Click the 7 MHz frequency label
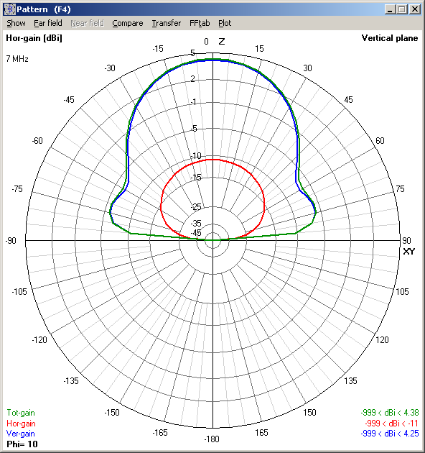Viewport: 425px width, 453px height. tap(17, 59)
